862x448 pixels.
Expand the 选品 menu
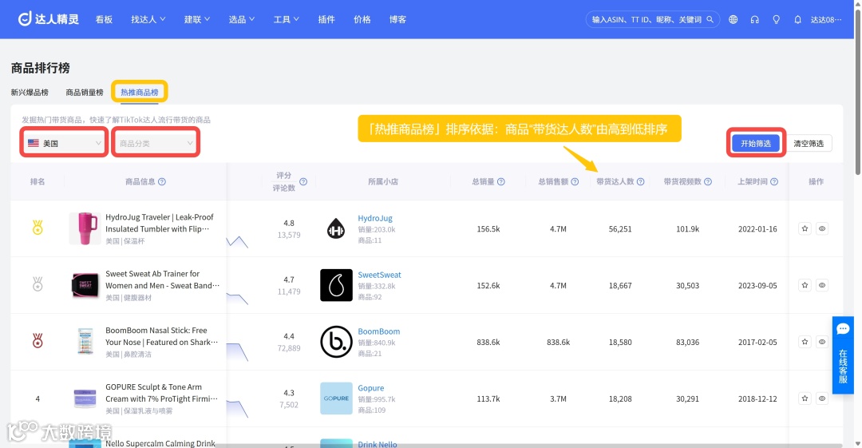pyautogui.click(x=241, y=19)
